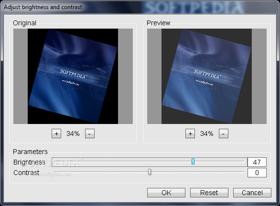This screenshot has width=280, height=206.
Task: Focus the Brightness value field showing 47
Action: [x=257, y=162]
